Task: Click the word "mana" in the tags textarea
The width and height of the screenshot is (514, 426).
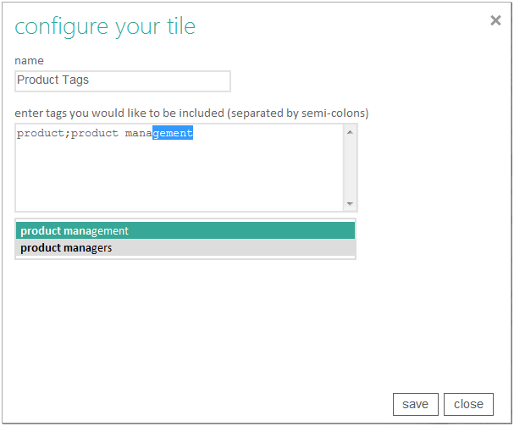Action: click(138, 133)
